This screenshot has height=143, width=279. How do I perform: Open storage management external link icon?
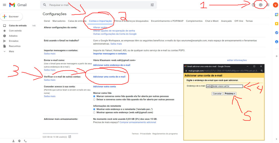coord(69,137)
